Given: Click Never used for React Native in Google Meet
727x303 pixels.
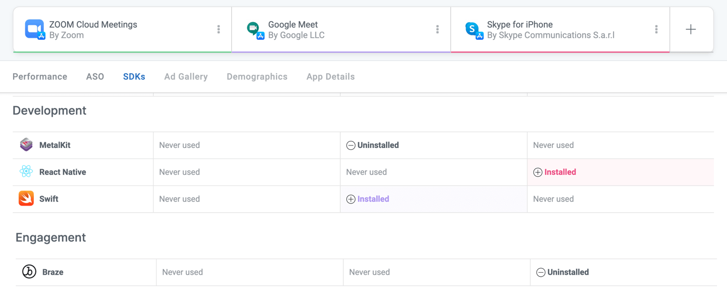Looking at the screenshot, I should 367,172.
